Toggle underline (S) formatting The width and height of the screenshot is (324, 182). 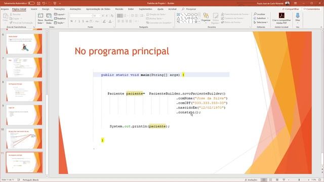click(79, 21)
